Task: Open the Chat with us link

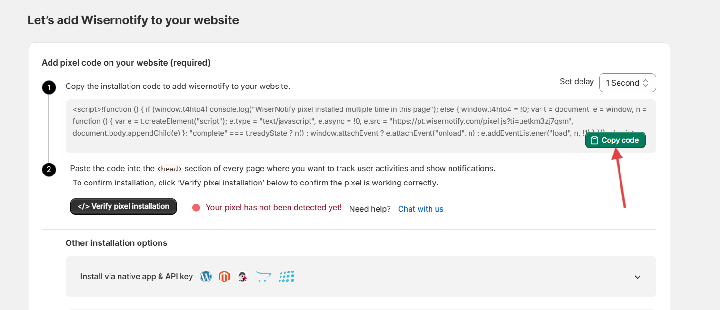Action: (420, 209)
